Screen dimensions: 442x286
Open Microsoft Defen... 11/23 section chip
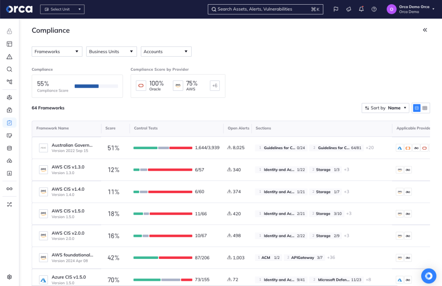tap(336, 280)
